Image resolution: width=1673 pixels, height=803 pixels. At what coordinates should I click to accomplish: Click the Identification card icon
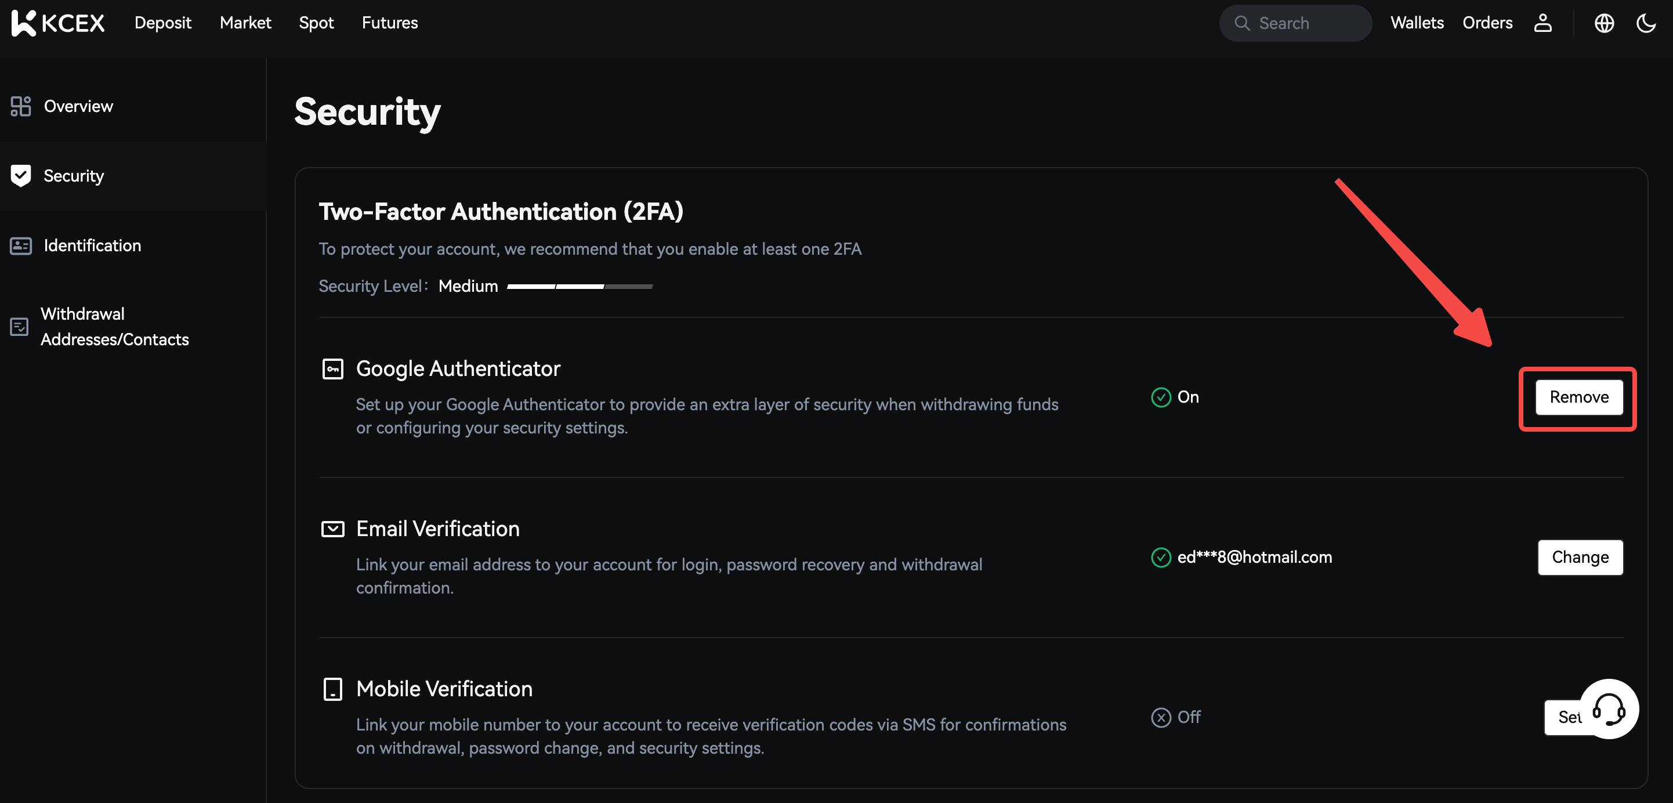[x=21, y=245]
